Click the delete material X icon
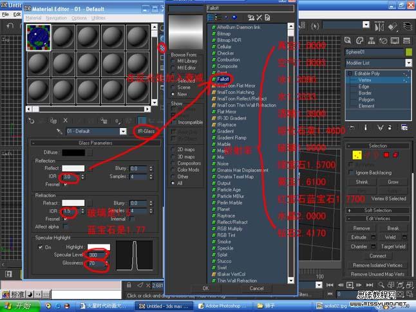 tap(65, 120)
